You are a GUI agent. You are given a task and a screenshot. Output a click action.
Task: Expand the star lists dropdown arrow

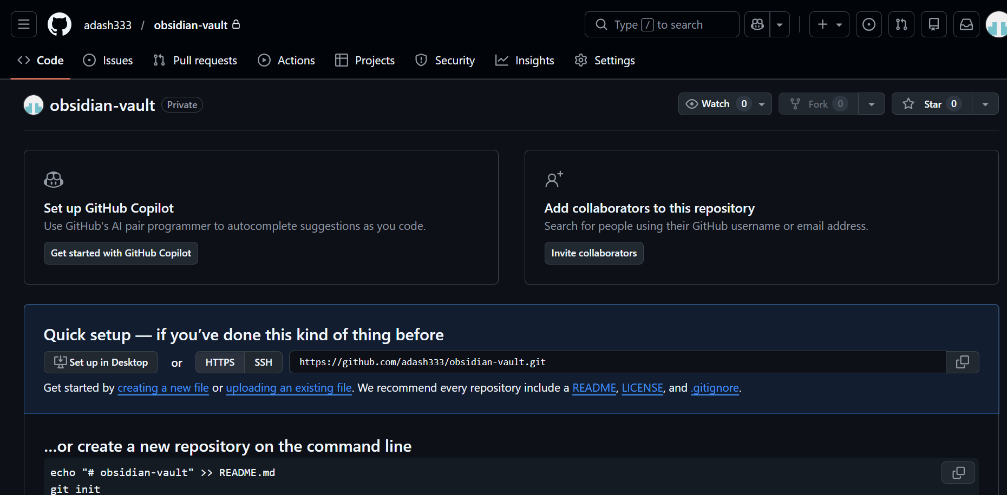(x=985, y=104)
